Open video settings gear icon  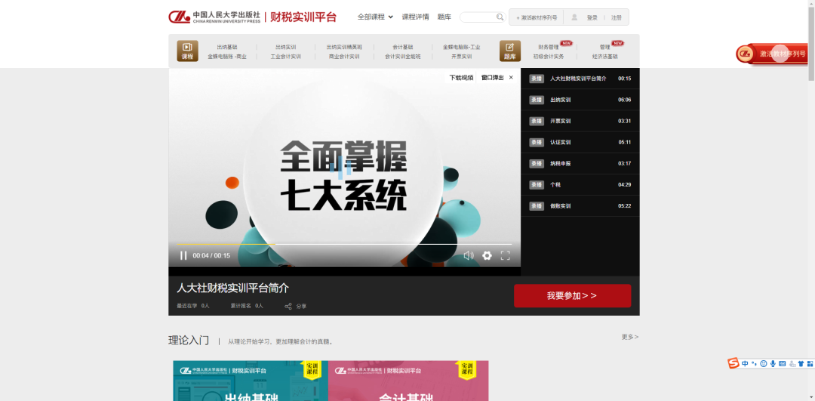click(x=487, y=255)
